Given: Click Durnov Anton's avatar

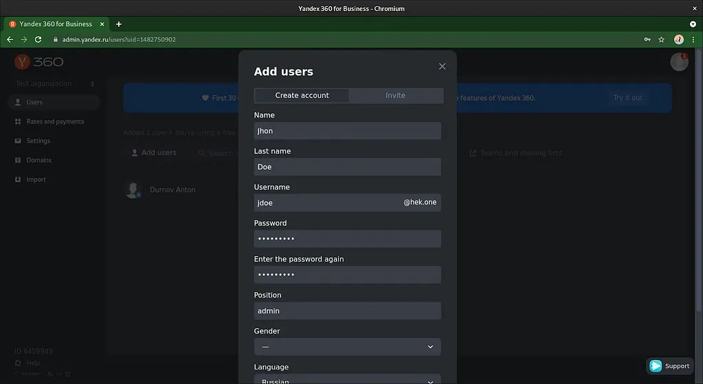Looking at the screenshot, I should 133,190.
